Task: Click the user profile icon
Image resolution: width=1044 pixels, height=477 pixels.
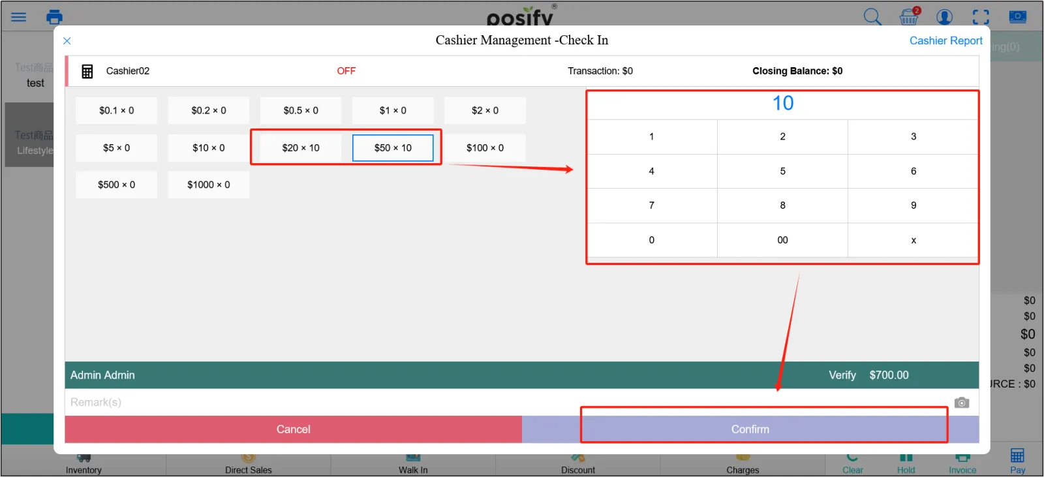Action: click(944, 17)
